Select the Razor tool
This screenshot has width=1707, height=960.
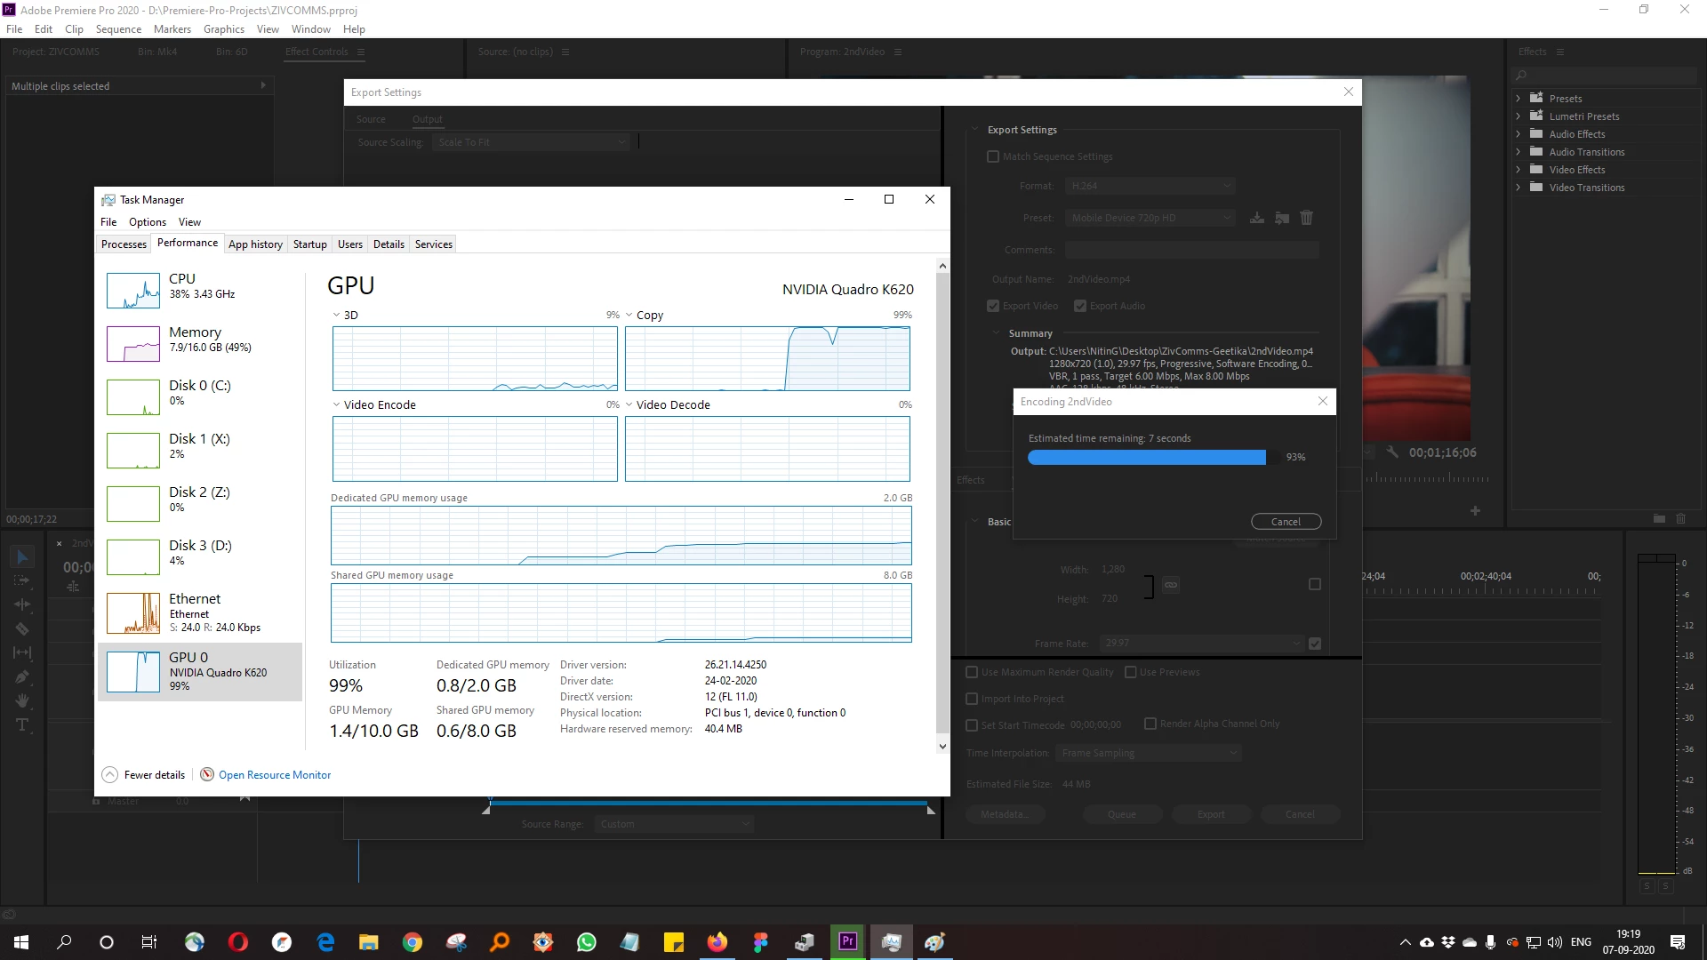click(x=23, y=629)
